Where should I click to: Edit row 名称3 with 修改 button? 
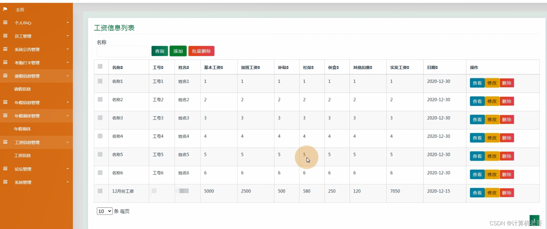coord(492,120)
